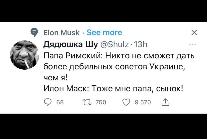
Task: Open the Дядюшка Шу profile avatar
Action: [24, 55]
